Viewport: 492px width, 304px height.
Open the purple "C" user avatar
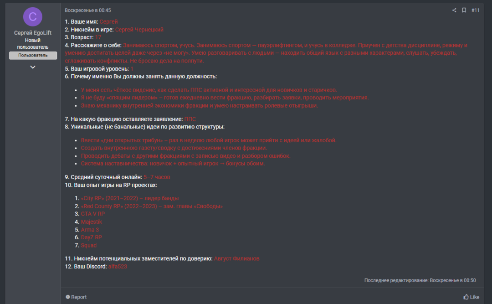(x=33, y=17)
